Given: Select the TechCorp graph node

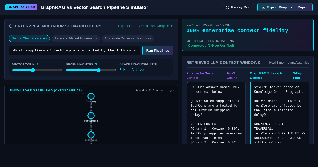Looking at the screenshot, I should (91, 96).
